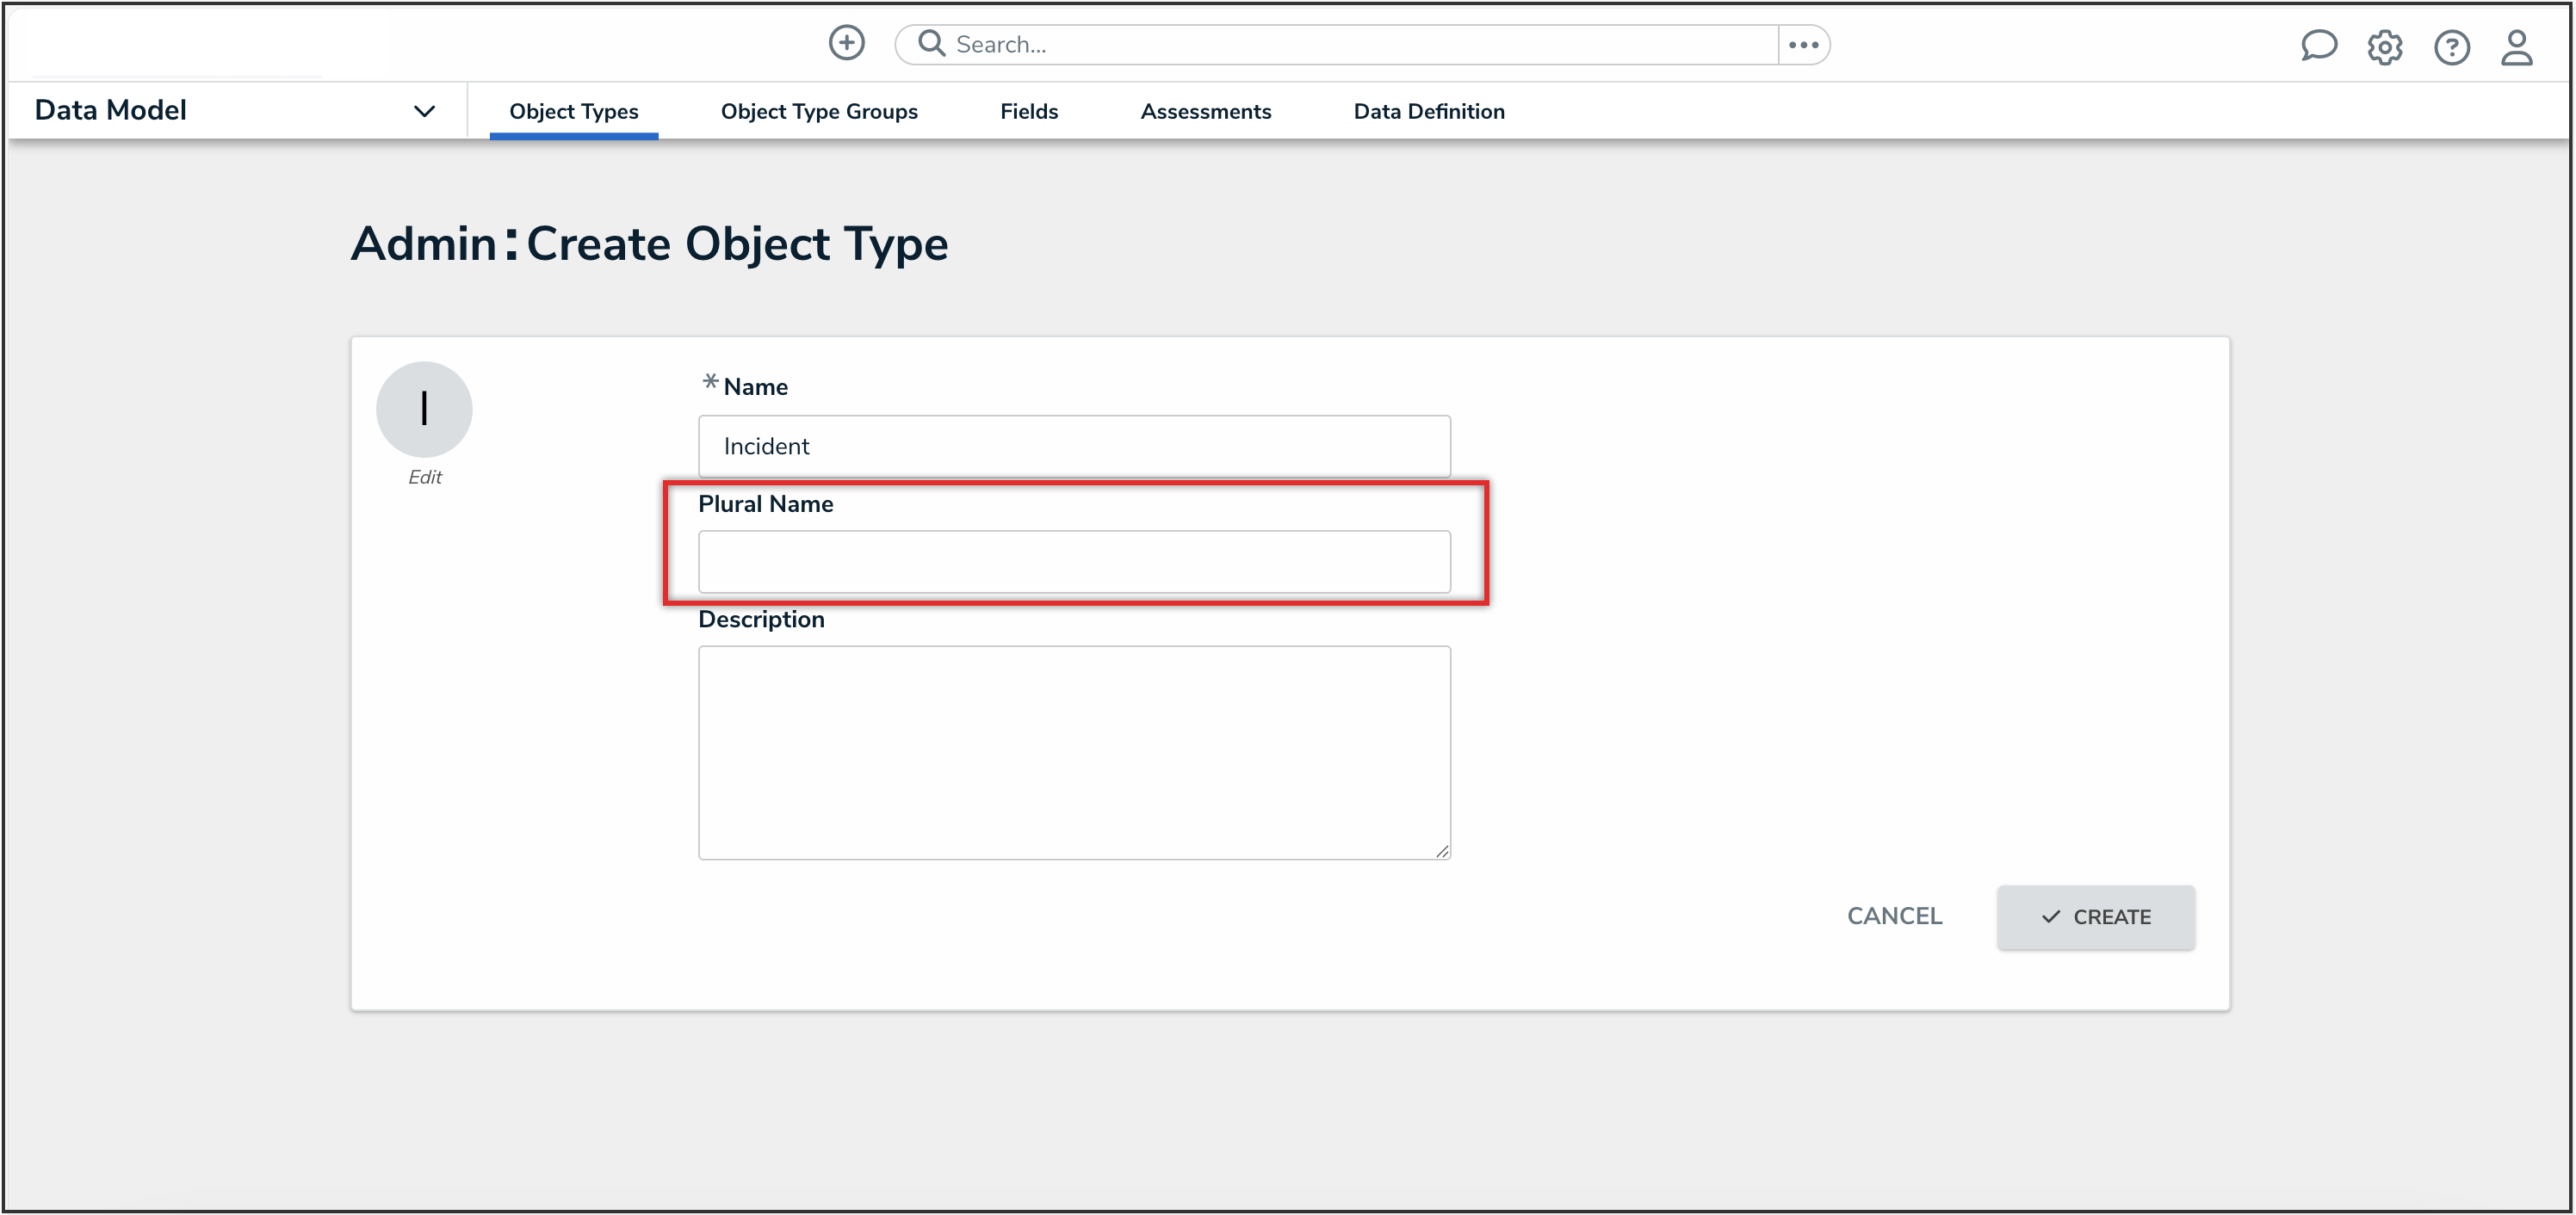
Task: Open the Data Definition tab
Action: pos(1428,112)
